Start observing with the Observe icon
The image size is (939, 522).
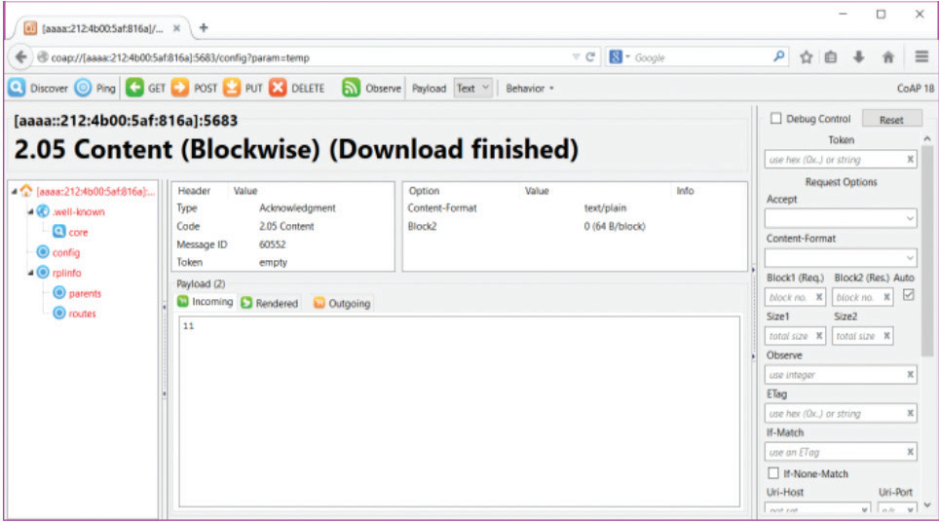352,88
